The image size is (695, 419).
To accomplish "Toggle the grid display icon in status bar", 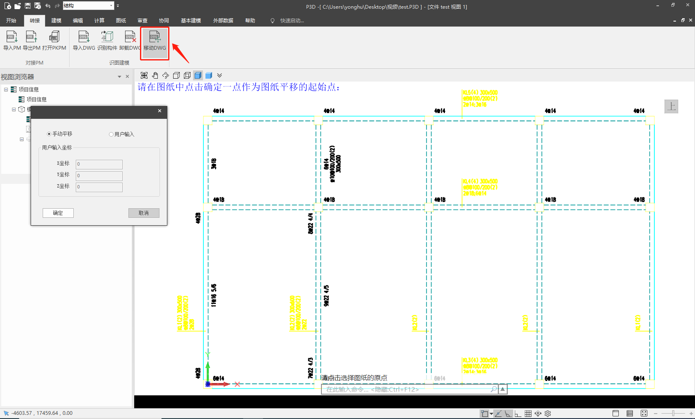I will [x=528, y=413].
